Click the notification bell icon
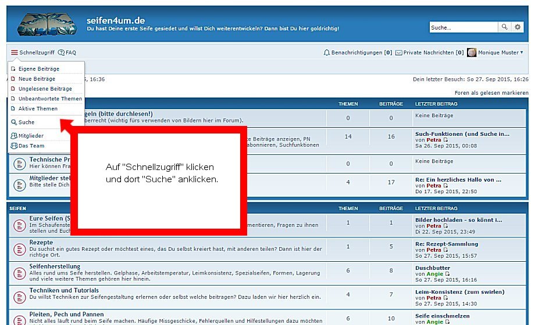 coord(327,53)
